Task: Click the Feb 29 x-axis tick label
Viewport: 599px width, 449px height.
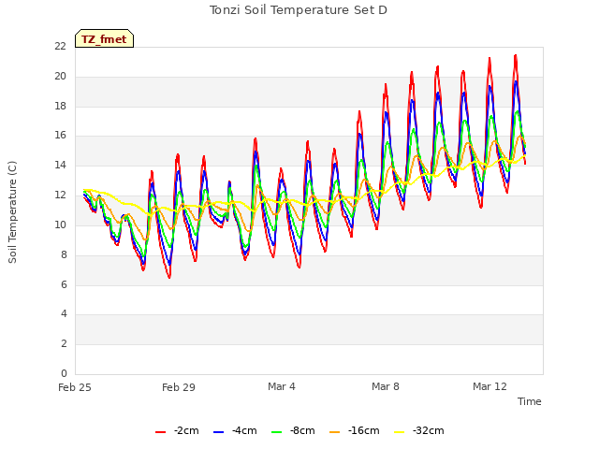Action: click(x=179, y=387)
